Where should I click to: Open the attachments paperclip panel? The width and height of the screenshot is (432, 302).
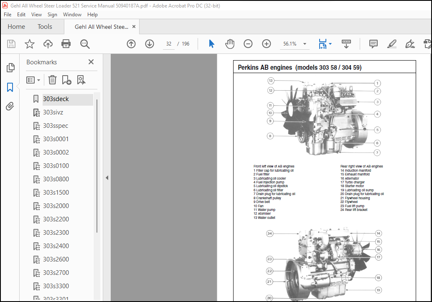point(10,106)
